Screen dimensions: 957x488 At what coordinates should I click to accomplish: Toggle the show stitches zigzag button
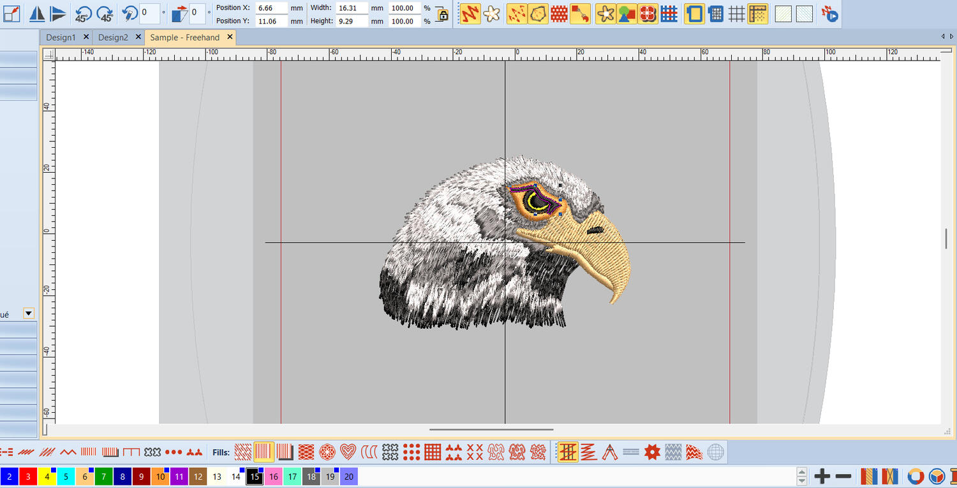tap(470, 13)
